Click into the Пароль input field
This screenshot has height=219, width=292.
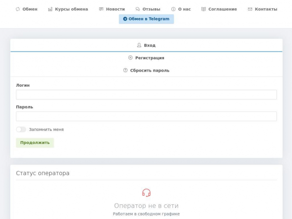coord(146,116)
